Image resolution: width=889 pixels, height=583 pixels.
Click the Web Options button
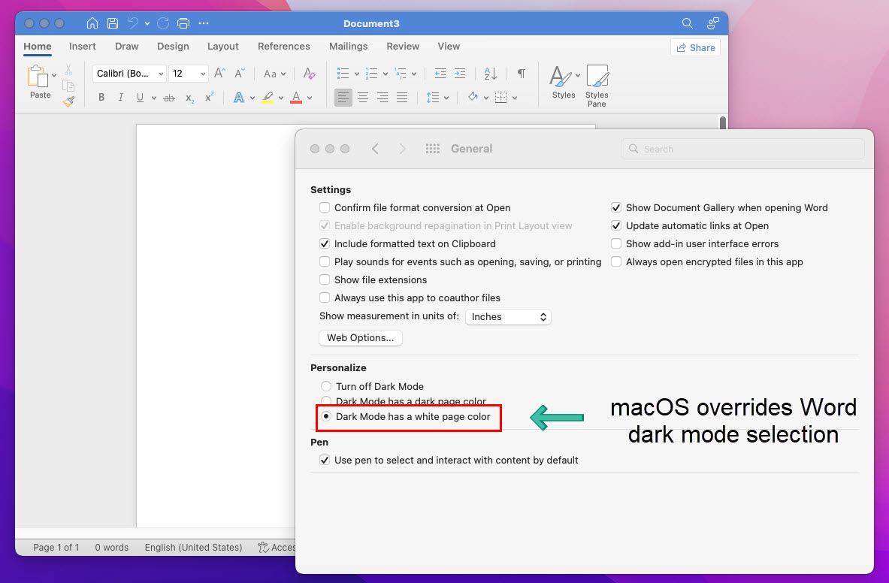pos(361,338)
